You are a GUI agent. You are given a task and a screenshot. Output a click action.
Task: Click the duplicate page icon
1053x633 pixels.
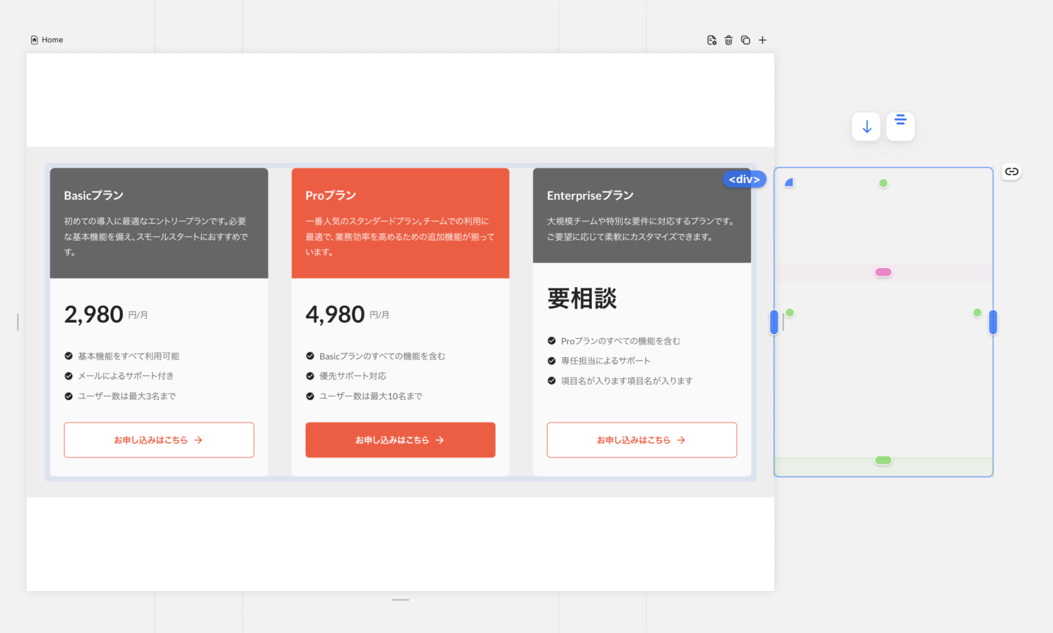(x=746, y=40)
